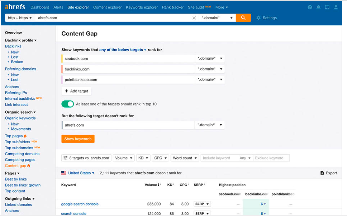Image resolution: width=347 pixels, height=218 pixels.
Task: Open the user profile icon
Action: (336, 7)
